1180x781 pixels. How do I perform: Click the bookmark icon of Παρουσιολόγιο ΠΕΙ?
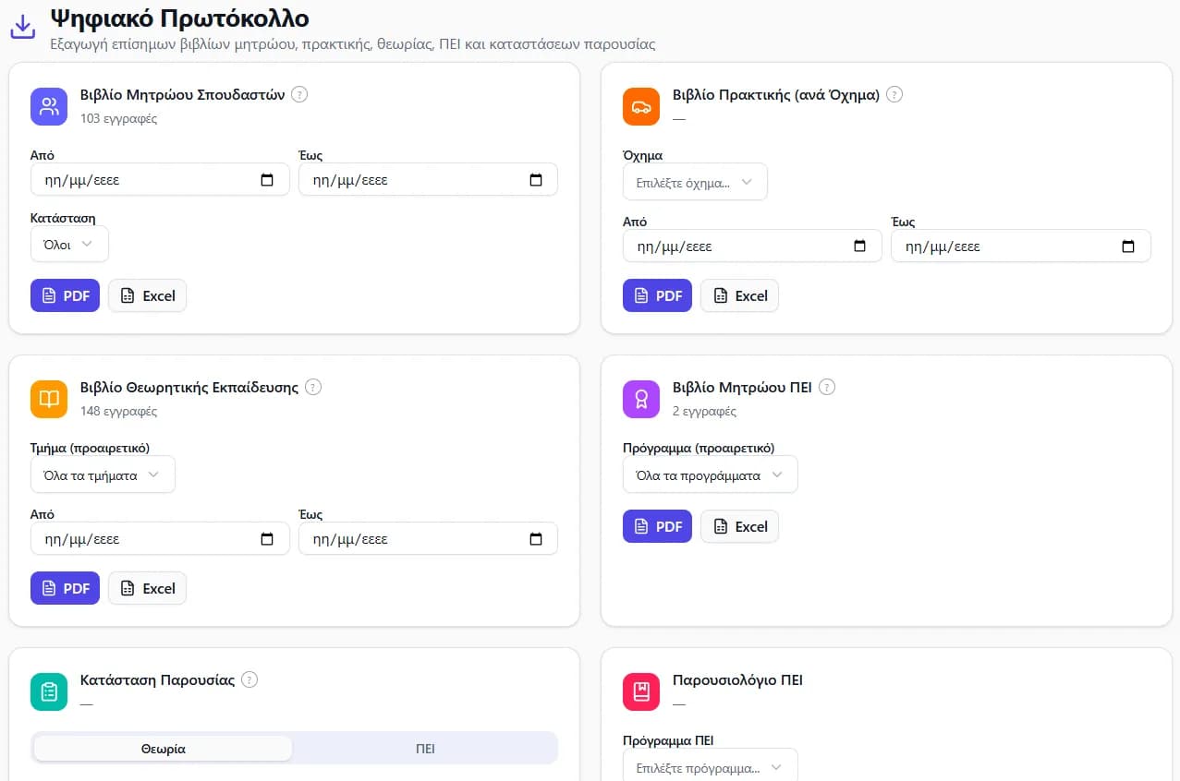(641, 691)
